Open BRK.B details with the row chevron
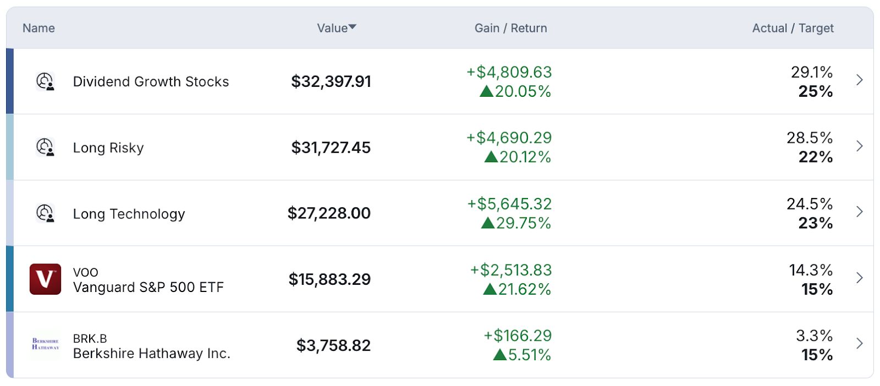880x386 pixels. [x=859, y=344]
